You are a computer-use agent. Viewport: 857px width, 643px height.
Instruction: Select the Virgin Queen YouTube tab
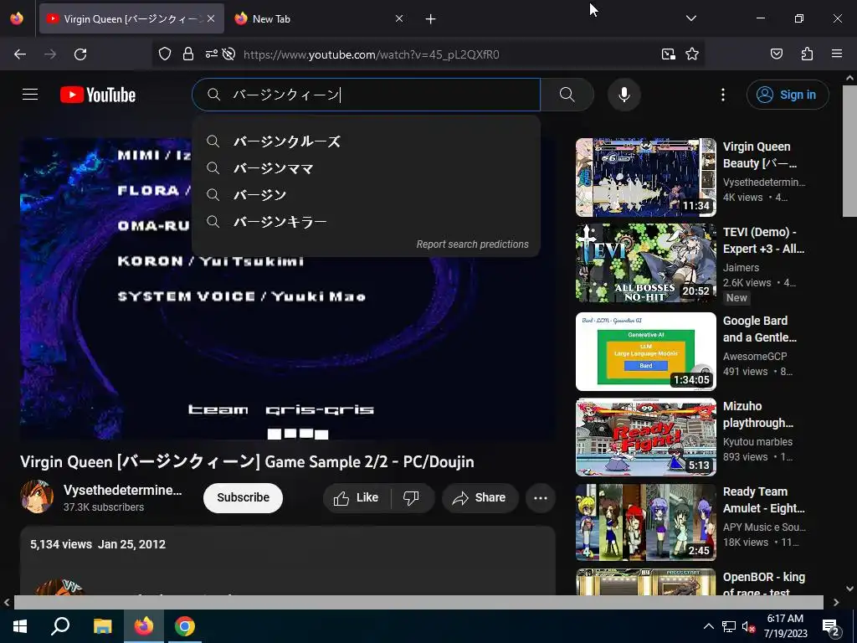pyautogui.click(x=131, y=18)
